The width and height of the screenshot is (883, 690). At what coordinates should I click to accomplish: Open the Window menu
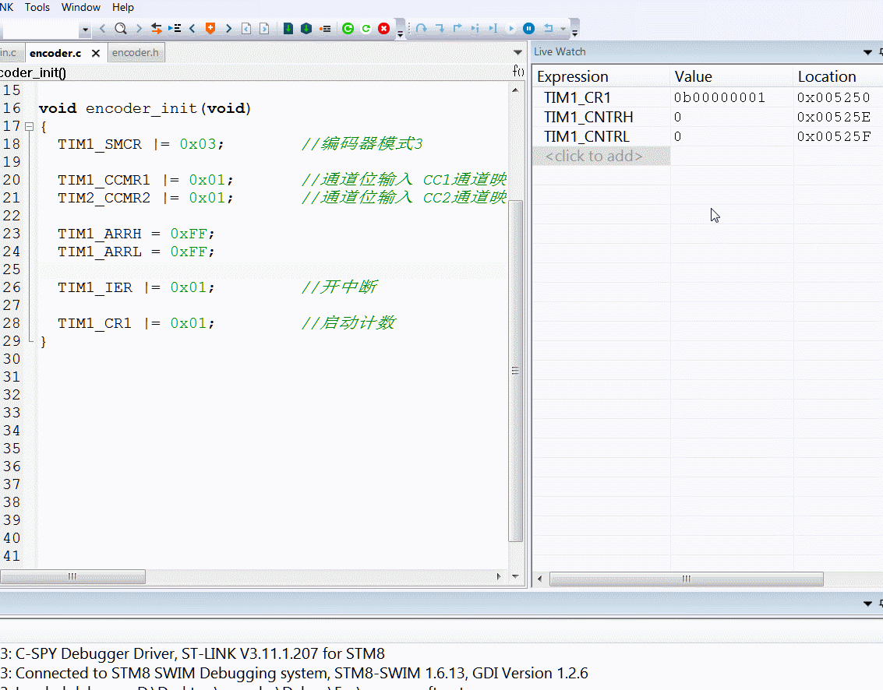(x=80, y=7)
